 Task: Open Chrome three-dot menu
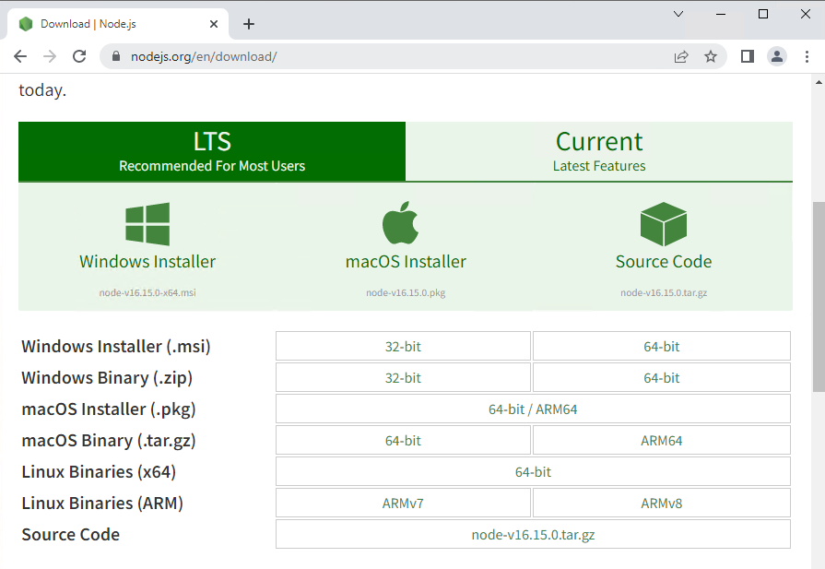[x=807, y=56]
